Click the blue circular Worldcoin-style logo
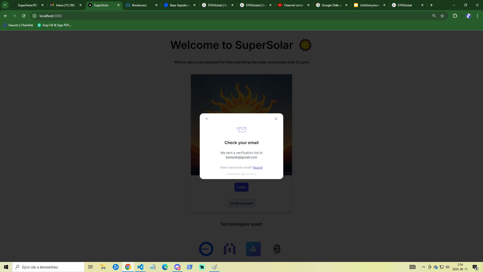This screenshot has width=483, height=272. (206, 249)
